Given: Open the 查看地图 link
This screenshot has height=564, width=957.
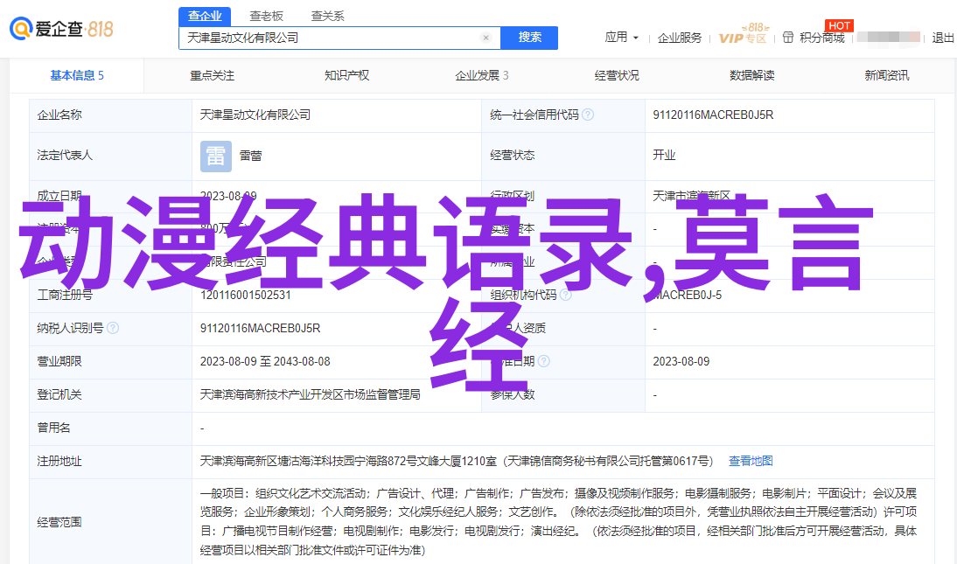Looking at the screenshot, I should pyautogui.click(x=751, y=461).
